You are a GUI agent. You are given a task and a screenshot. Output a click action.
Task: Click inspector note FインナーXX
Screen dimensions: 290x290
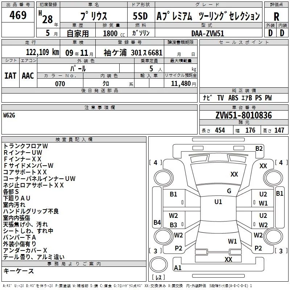point(22,159)
